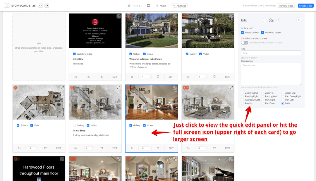316x181 pixels.
Task: Delete slide 1 using its trash icon
Action: pyautogui.click(x=158, y=77)
